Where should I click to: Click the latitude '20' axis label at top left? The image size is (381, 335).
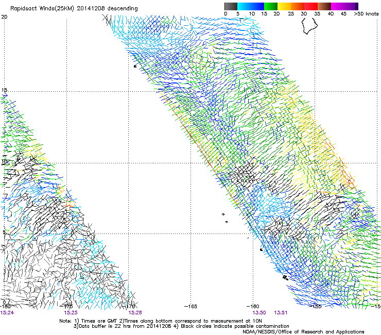click(x=4, y=17)
